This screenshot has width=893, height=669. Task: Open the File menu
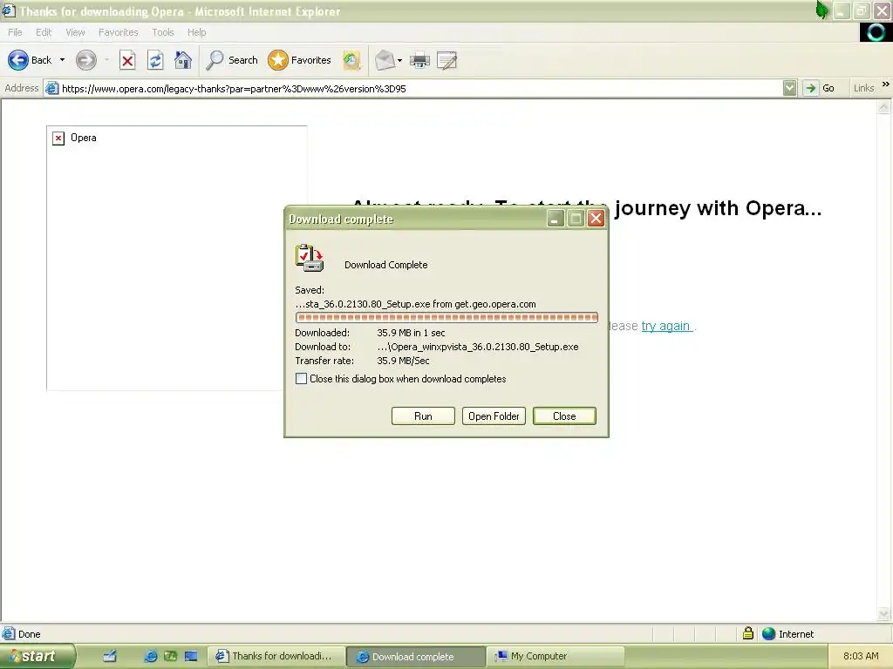(x=15, y=32)
